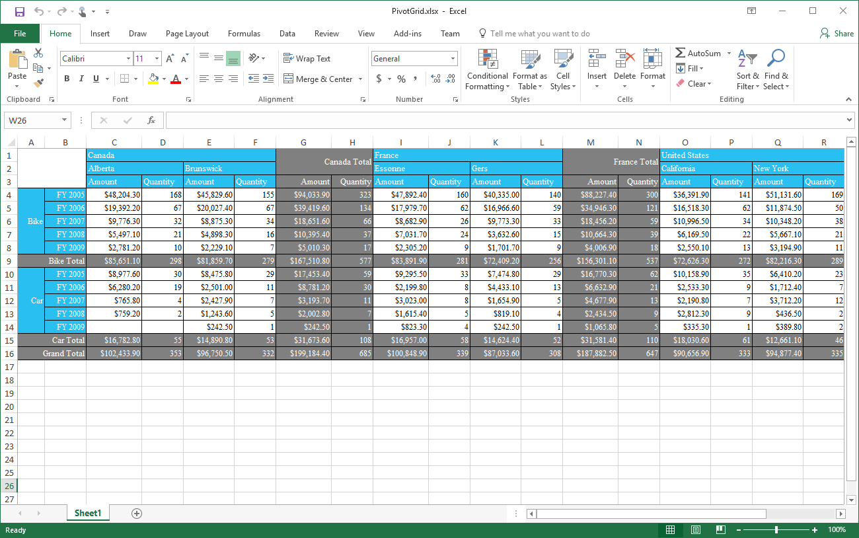Apply Percent Style format
This screenshot has height=538, width=859.
pos(401,79)
